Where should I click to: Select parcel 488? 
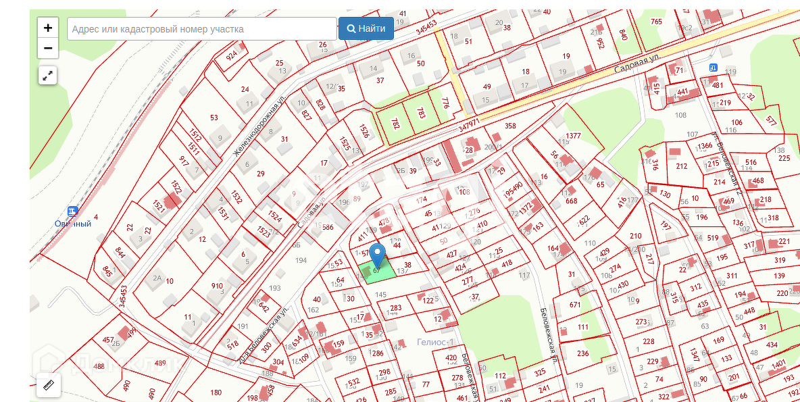pos(99,366)
